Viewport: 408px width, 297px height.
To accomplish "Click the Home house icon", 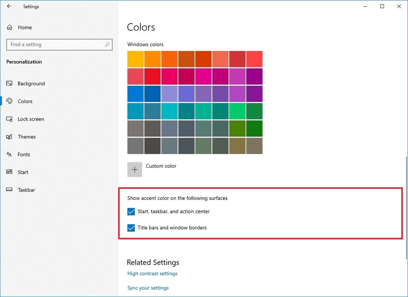I will [9, 27].
